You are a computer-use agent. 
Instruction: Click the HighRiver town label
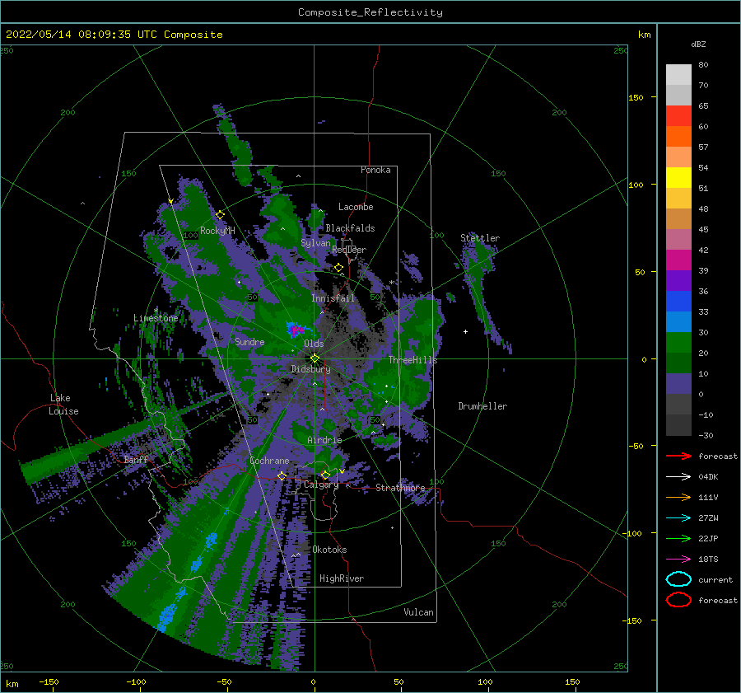(342, 578)
